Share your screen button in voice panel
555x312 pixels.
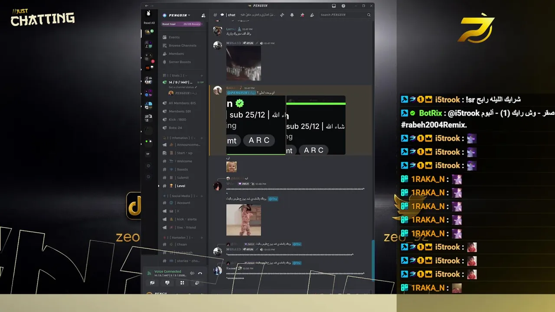tap(167, 283)
